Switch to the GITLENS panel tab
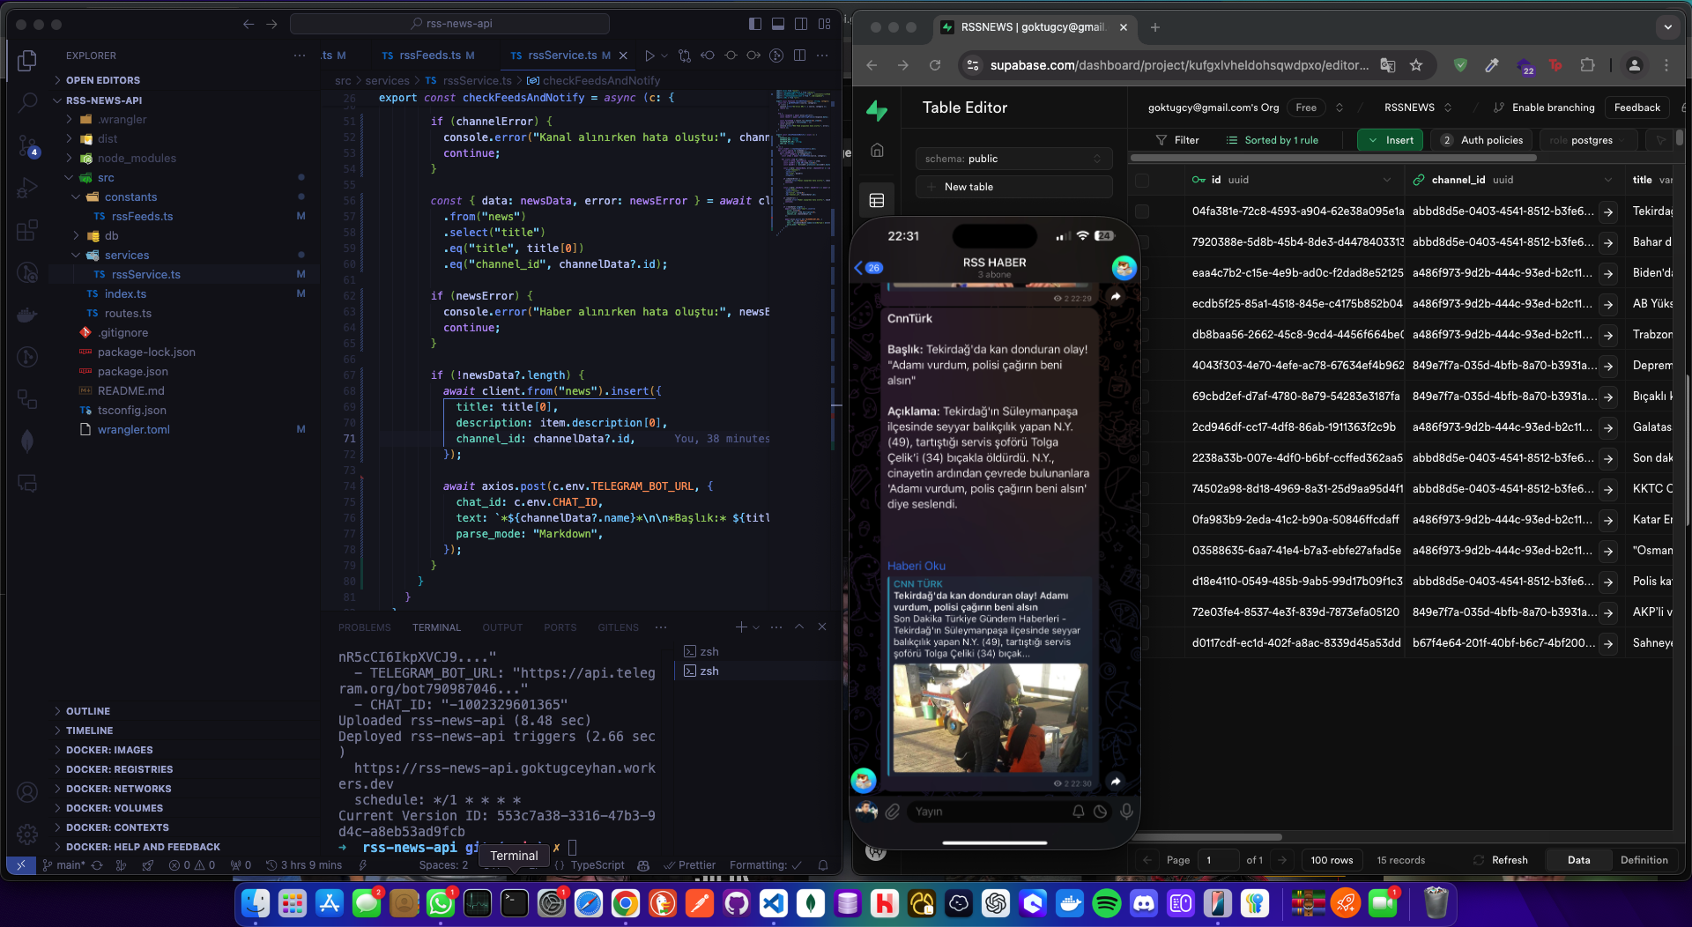This screenshot has height=927, width=1692. [618, 627]
